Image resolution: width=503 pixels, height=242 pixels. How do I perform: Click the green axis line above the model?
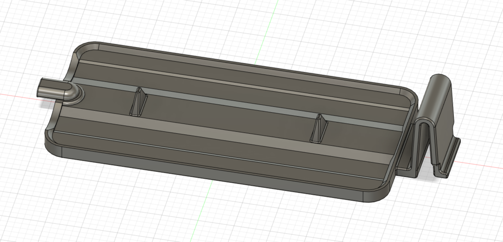(272, 20)
